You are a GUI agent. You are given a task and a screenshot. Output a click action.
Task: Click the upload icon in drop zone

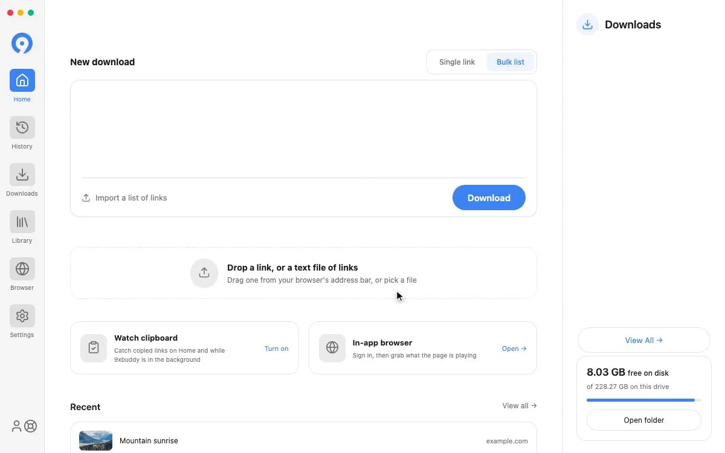pos(204,273)
